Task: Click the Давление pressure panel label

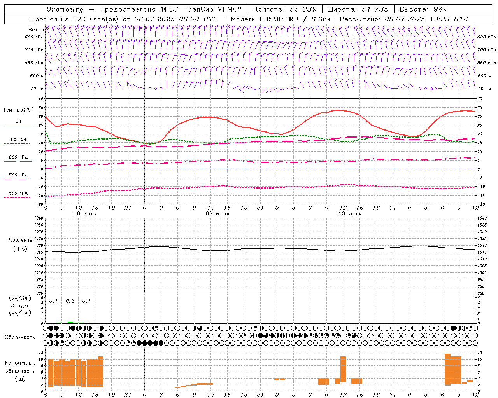Action: click(x=20, y=240)
